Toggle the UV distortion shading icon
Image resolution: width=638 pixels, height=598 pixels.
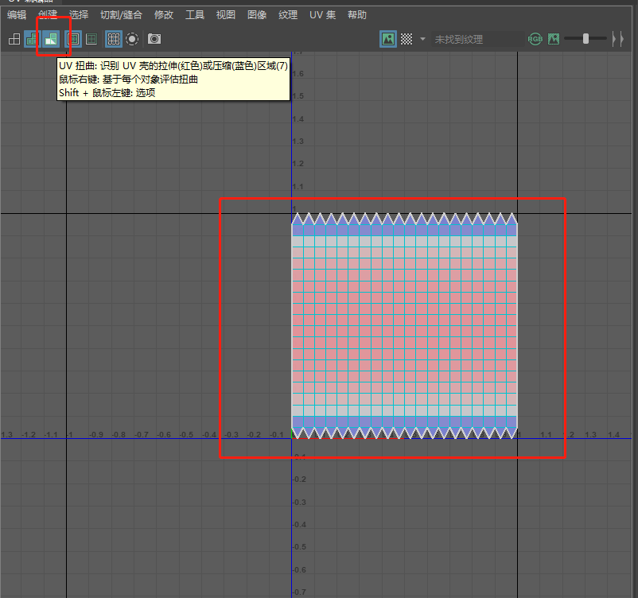[x=51, y=39]
